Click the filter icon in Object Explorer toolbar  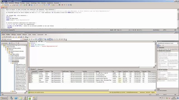click(16, 43)
